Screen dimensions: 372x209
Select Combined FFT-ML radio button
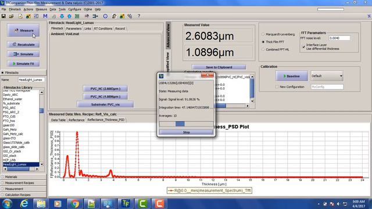click(263, 49)
